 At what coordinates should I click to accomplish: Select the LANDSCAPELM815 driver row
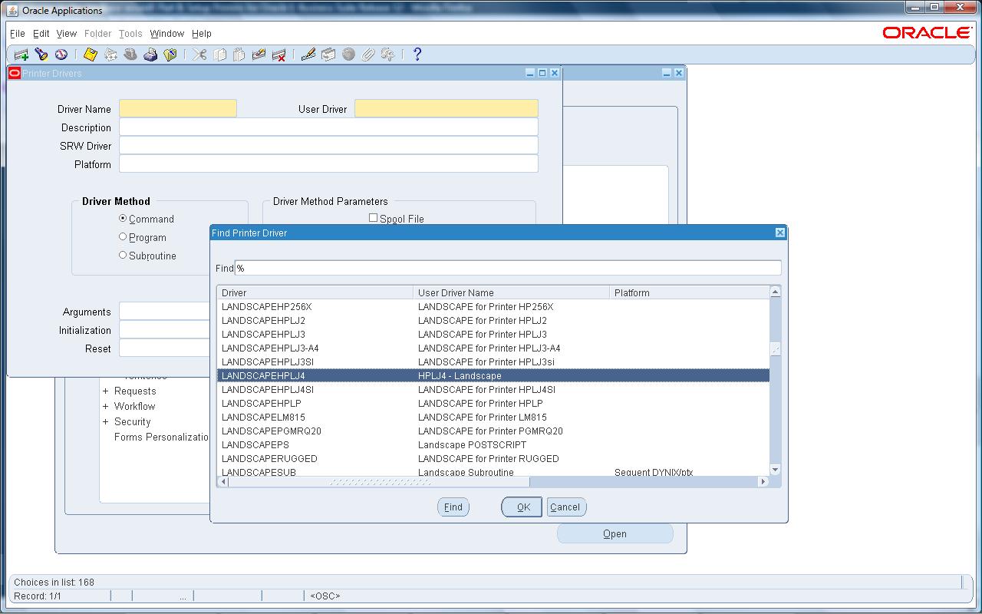[494, 418]
